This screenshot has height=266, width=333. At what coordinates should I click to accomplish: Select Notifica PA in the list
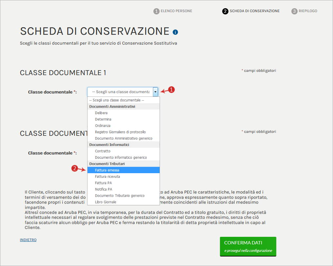[x=123, y=189]
